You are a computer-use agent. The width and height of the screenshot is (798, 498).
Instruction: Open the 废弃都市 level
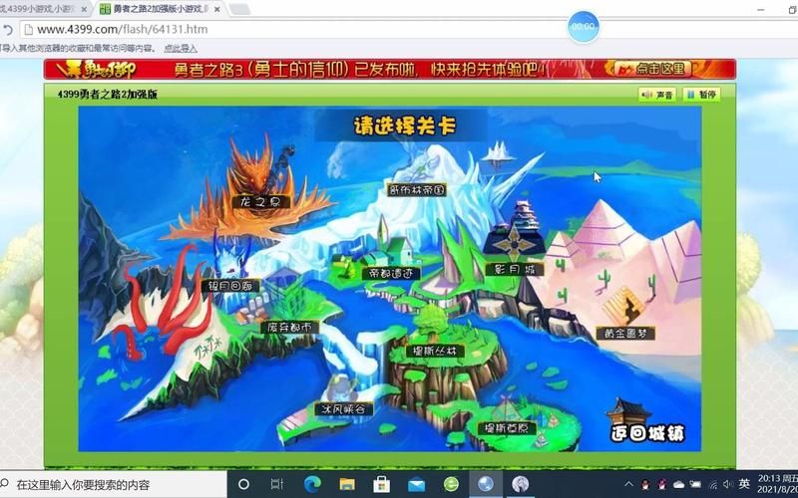(289, 328)
